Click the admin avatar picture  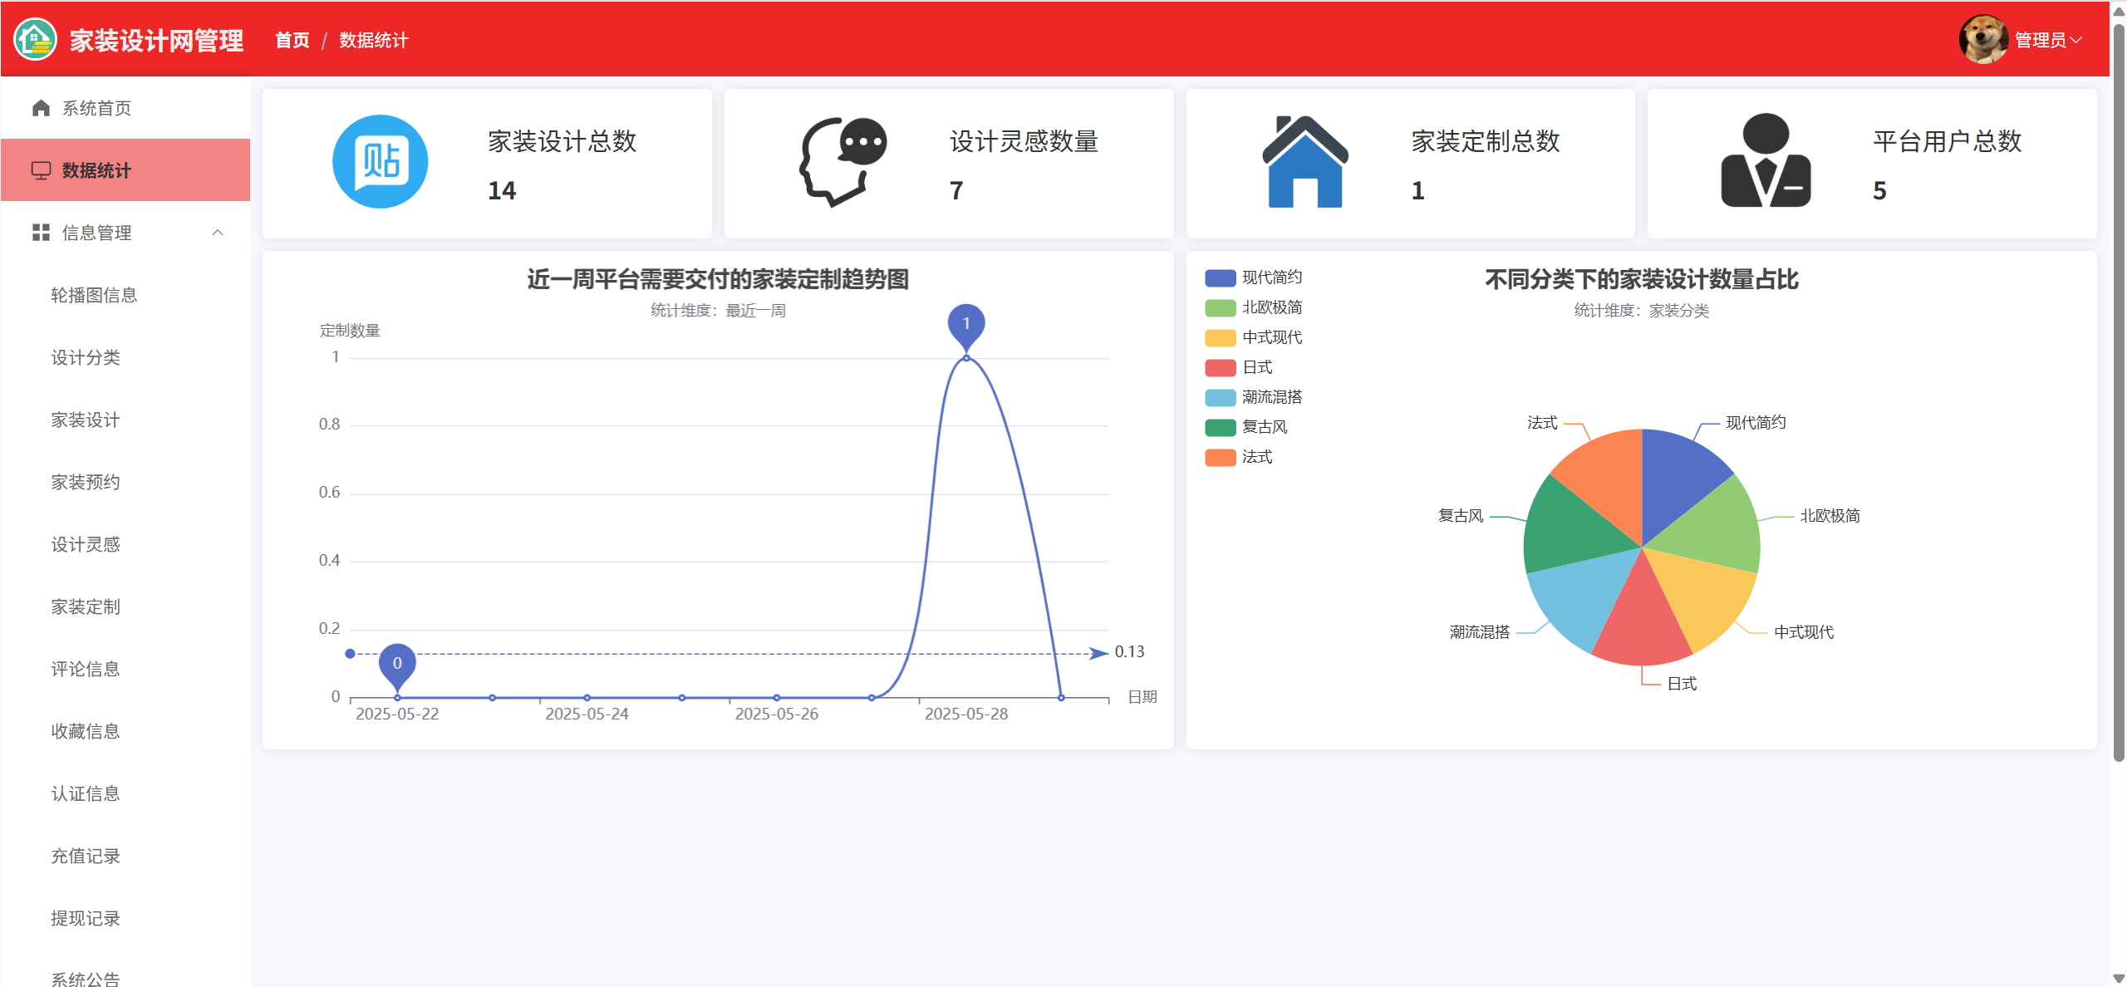[x=1982, y=39]
